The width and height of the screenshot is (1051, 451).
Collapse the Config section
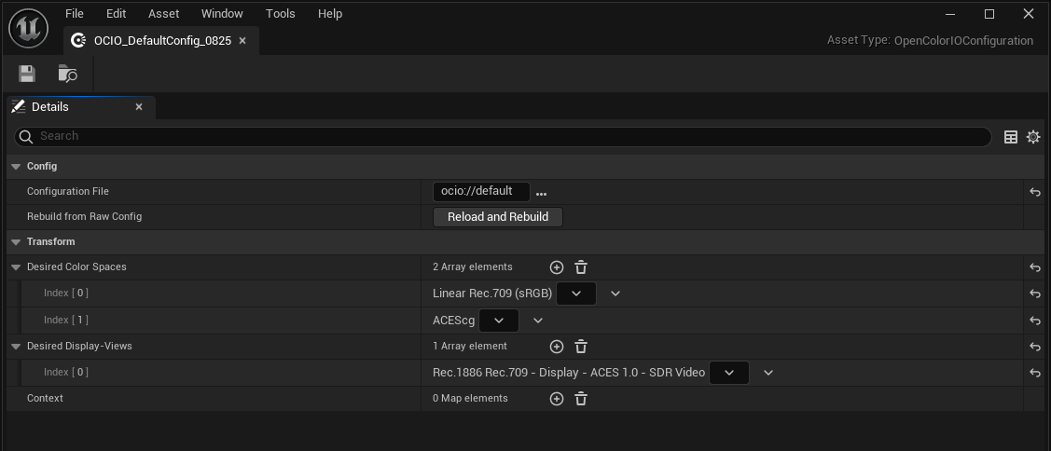pyautogui.click(x=16, y=167)
